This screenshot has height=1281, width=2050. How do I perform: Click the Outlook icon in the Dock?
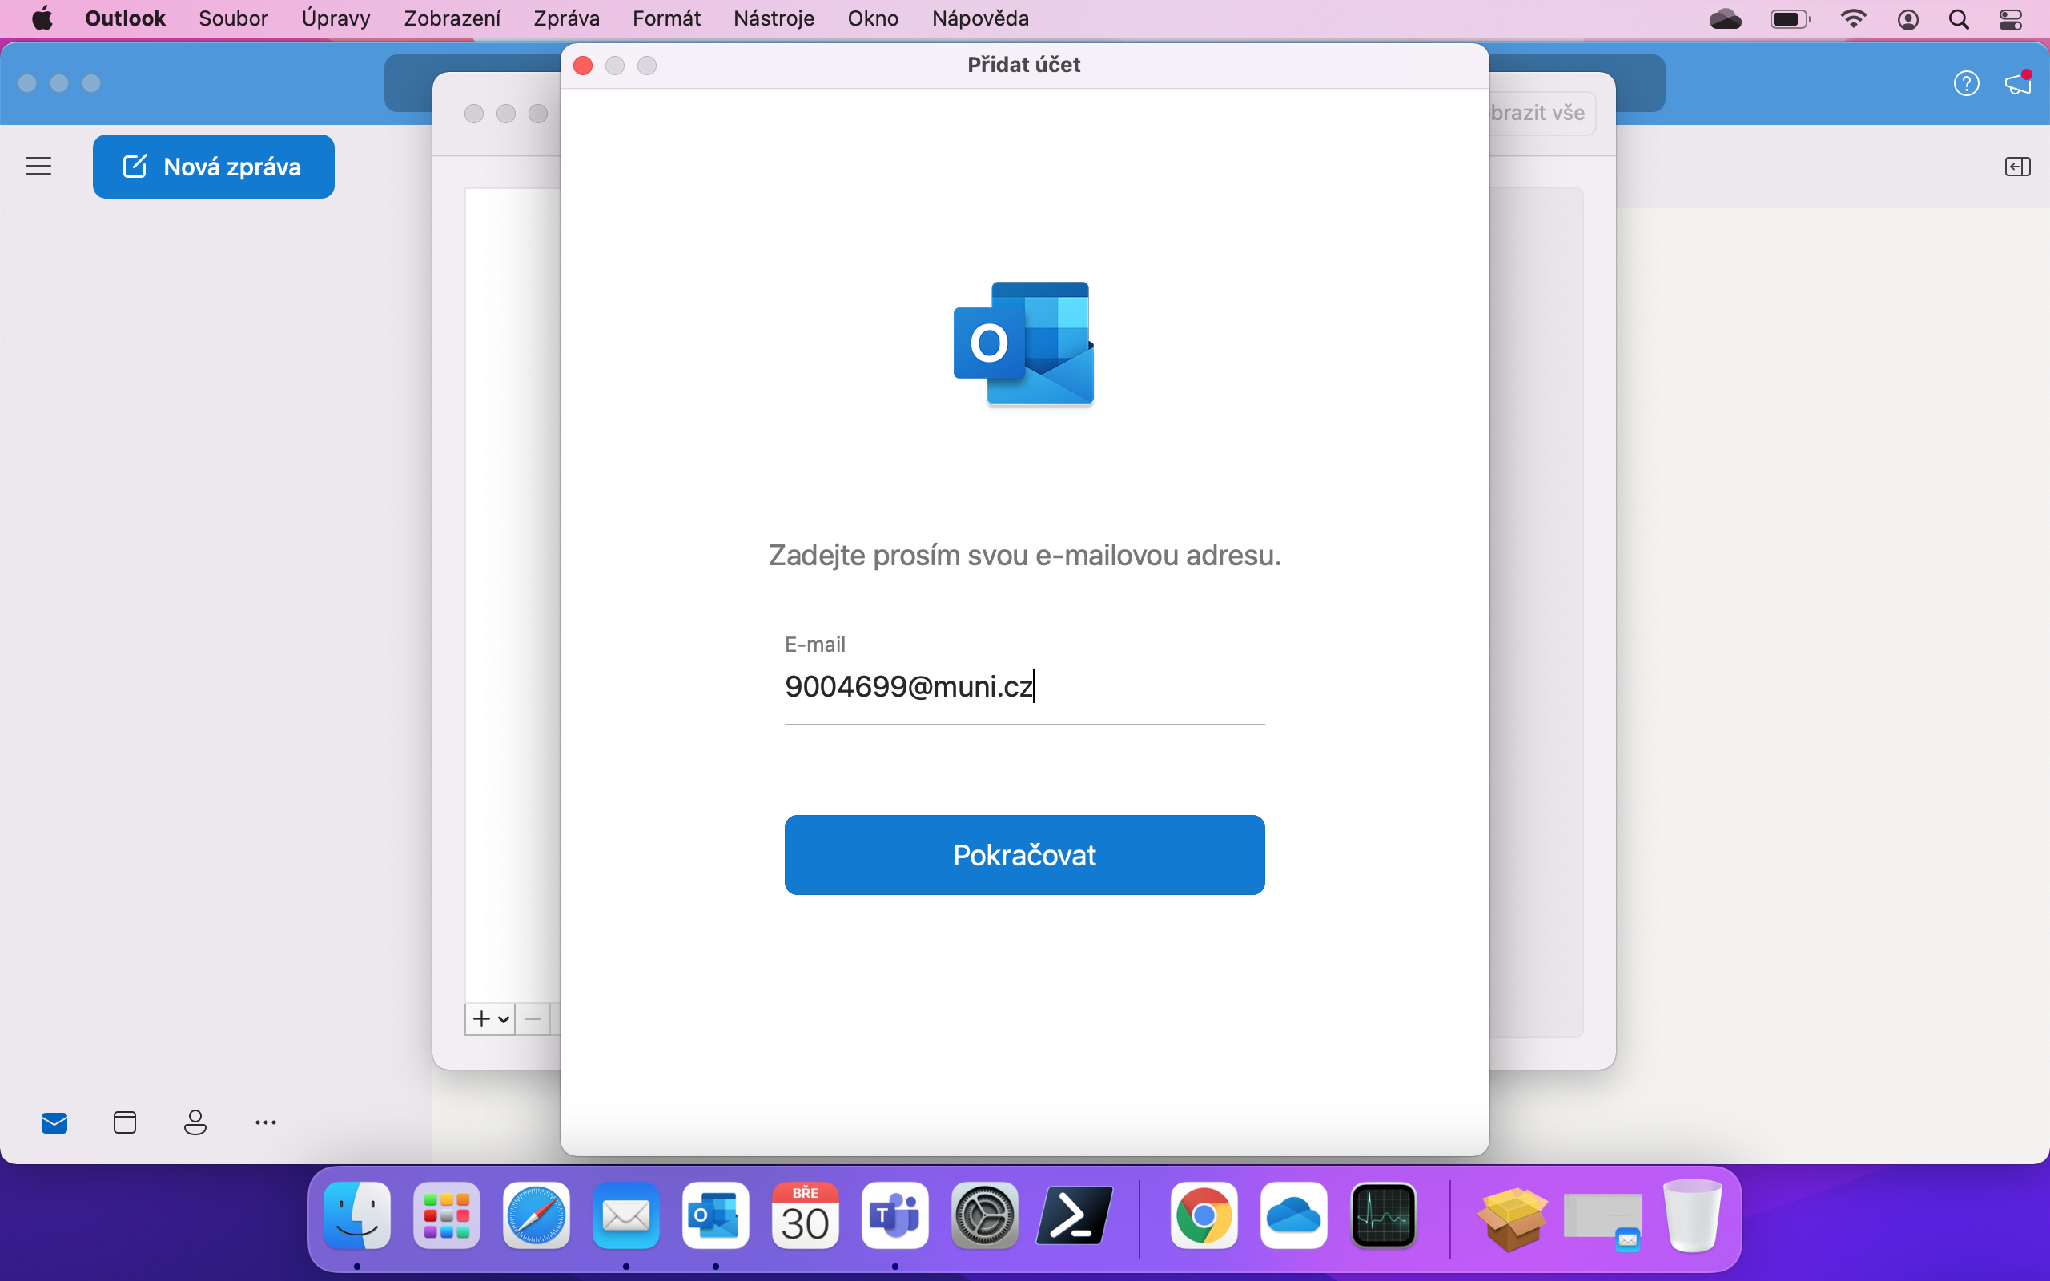[716, 1216]
